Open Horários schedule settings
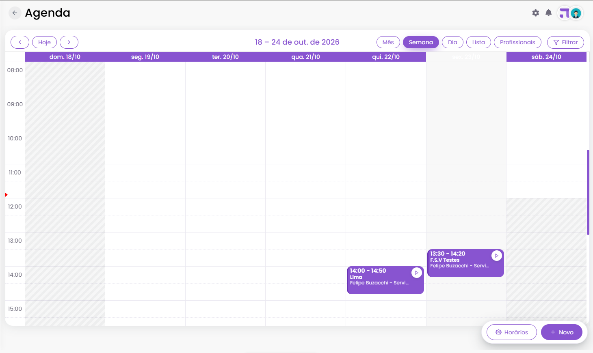This screenshot has height=353, width=593. tap(512, 332)
